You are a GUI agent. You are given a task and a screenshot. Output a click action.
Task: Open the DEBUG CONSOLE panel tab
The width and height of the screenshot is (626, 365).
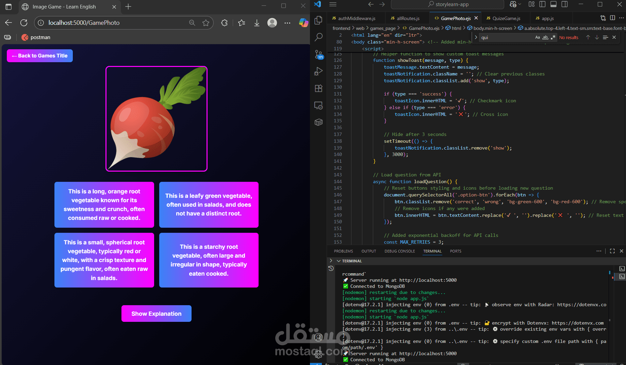click(x=400, y=251)
